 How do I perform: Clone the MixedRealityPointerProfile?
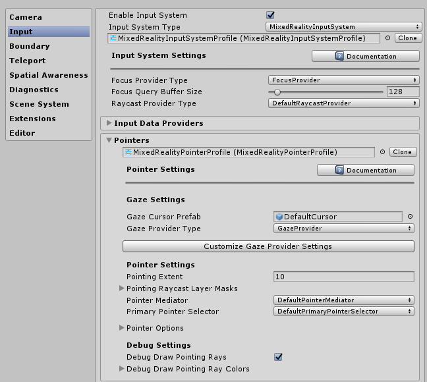403,152
